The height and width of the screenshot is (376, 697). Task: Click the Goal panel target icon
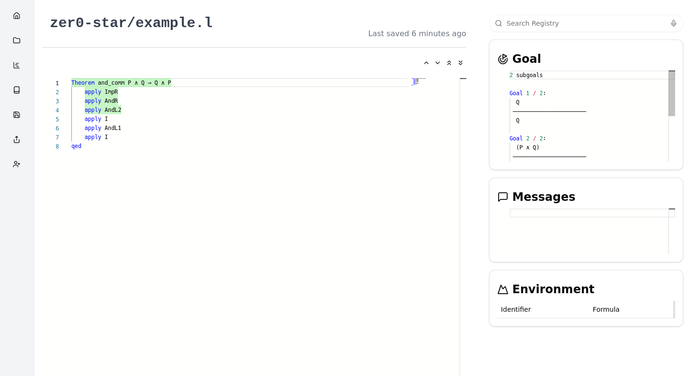[503, 59]
